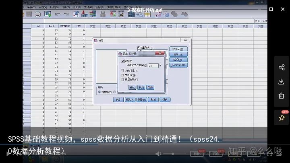Click the video player share icon
This screenshot has height=163, width=290.
coord(282,67)
